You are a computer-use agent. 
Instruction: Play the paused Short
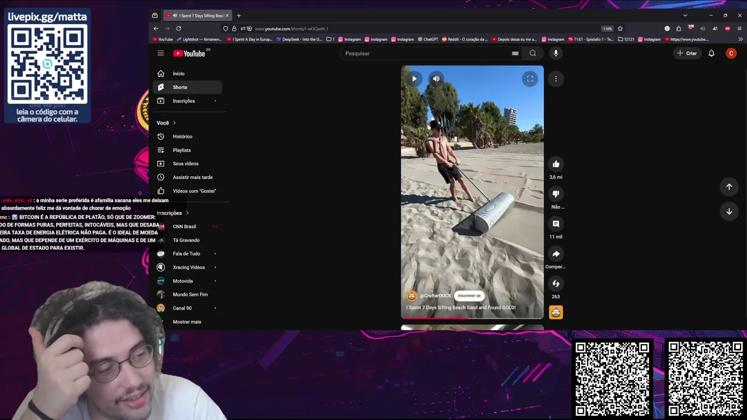tap(414, 79)
